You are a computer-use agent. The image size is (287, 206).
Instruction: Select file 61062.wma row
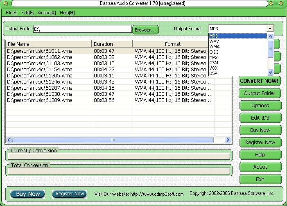point(110,57)
